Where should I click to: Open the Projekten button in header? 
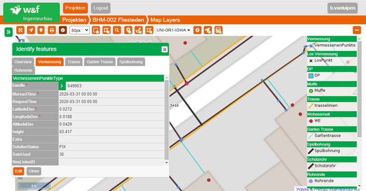[x=75, y=8]
